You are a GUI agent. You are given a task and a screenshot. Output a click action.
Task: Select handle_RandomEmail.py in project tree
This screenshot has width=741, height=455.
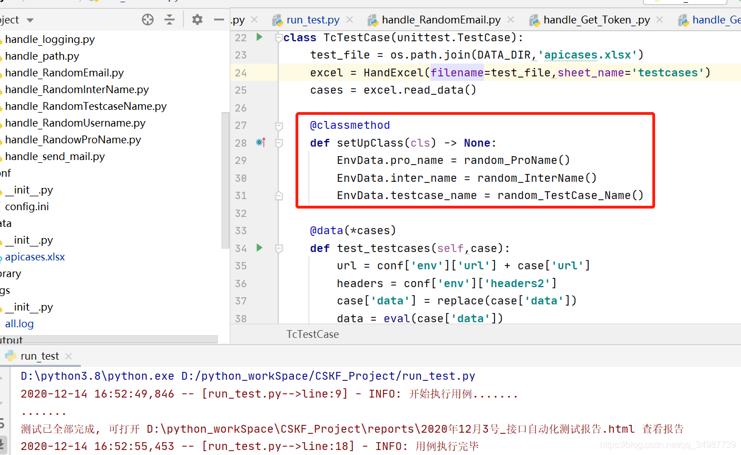coord(64,73)
